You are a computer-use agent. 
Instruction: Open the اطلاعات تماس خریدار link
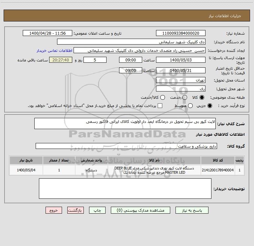coord(54,51)
